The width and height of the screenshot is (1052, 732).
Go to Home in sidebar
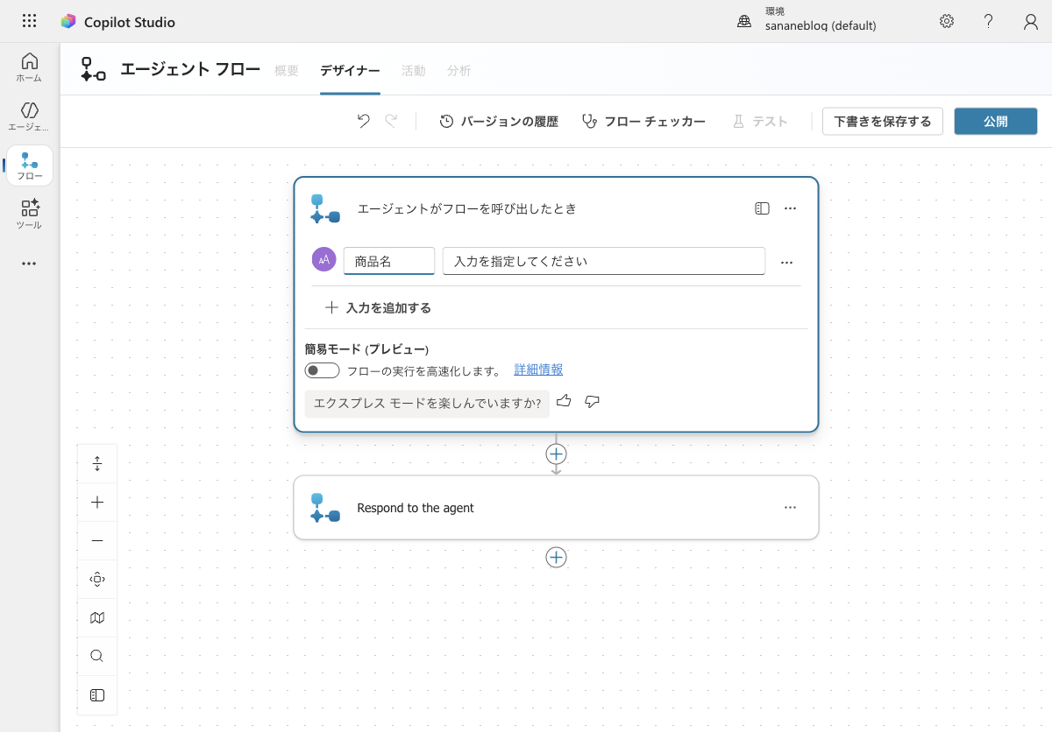tap(30, 67)
